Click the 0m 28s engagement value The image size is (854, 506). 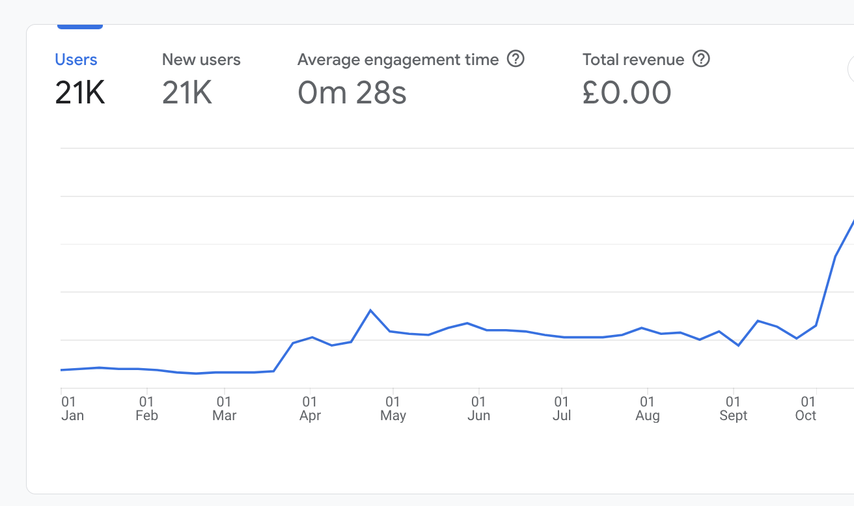click(x=352, y=93)
